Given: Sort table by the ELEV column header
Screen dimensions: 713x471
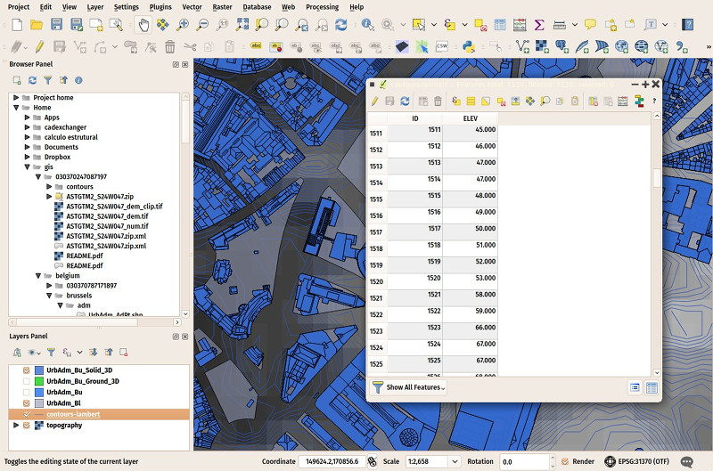Looking at the screenshot, I should [471, 118].
